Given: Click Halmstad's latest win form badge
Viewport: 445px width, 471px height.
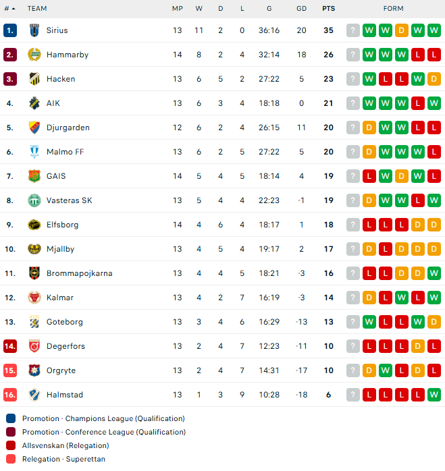Looking at the screenshot, I should pyautogui.click(x=434, y=395).
